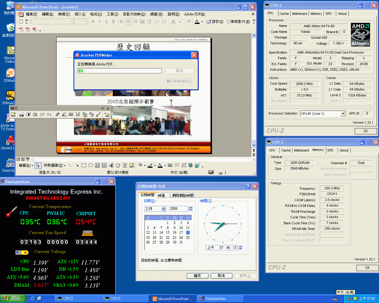379x303 pixels.
Task: Click Compress Pictures icon in Picture toolbar
Action: click(78, 115)
